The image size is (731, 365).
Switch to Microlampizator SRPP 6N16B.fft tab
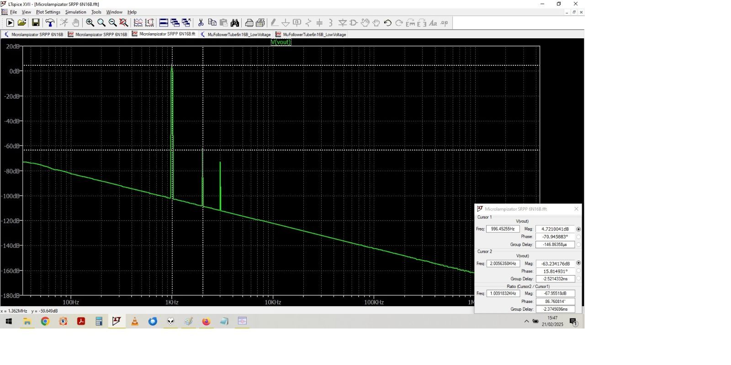point(164,34)
